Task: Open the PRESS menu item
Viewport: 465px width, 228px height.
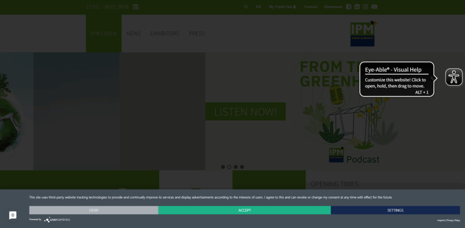Action: [x=197, y=34]
